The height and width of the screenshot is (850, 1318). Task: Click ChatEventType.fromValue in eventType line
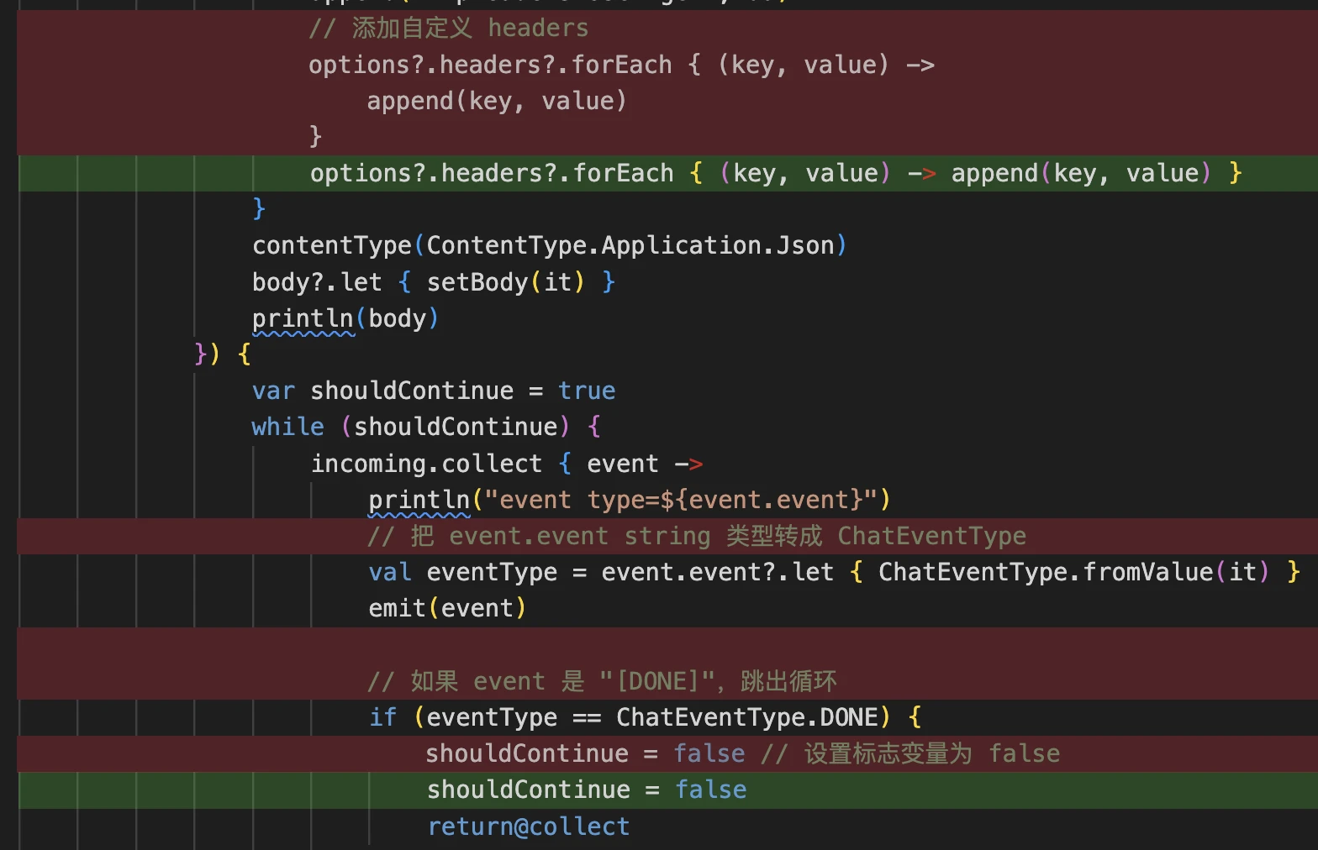pos(1045,572)
